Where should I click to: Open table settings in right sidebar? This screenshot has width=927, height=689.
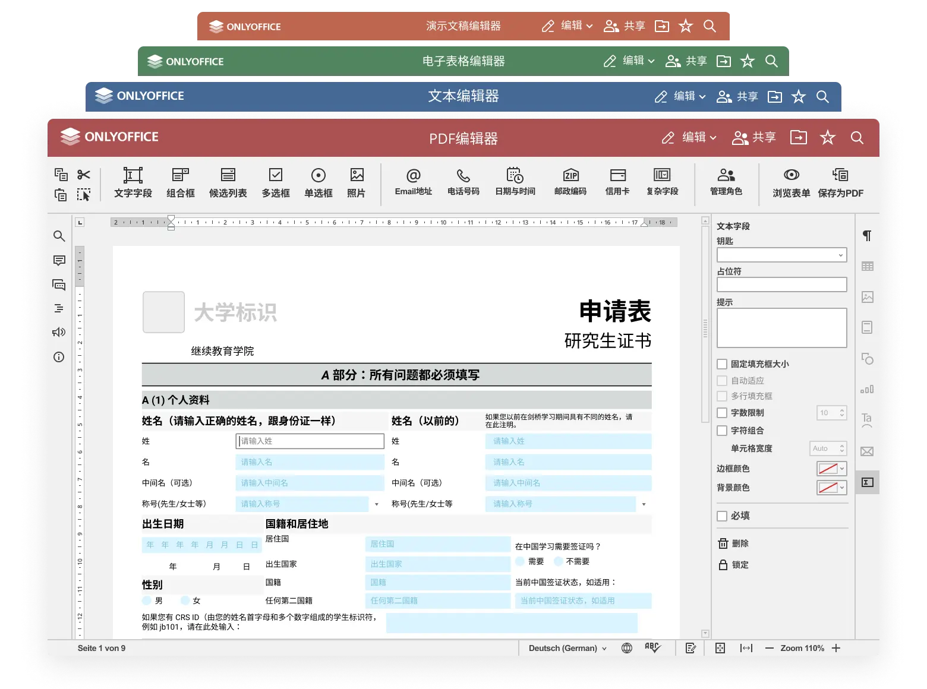[x=867, y=266]
